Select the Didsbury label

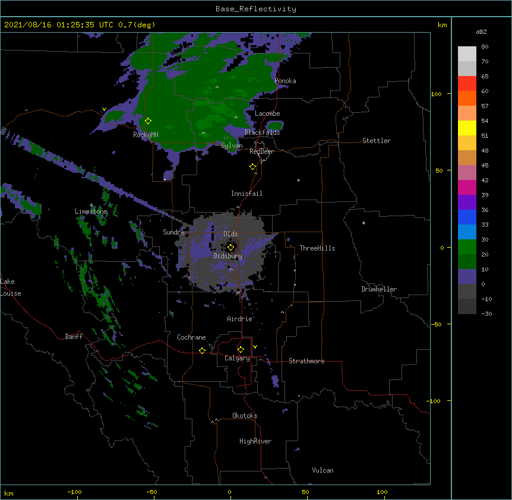click(x=228, y=256)
